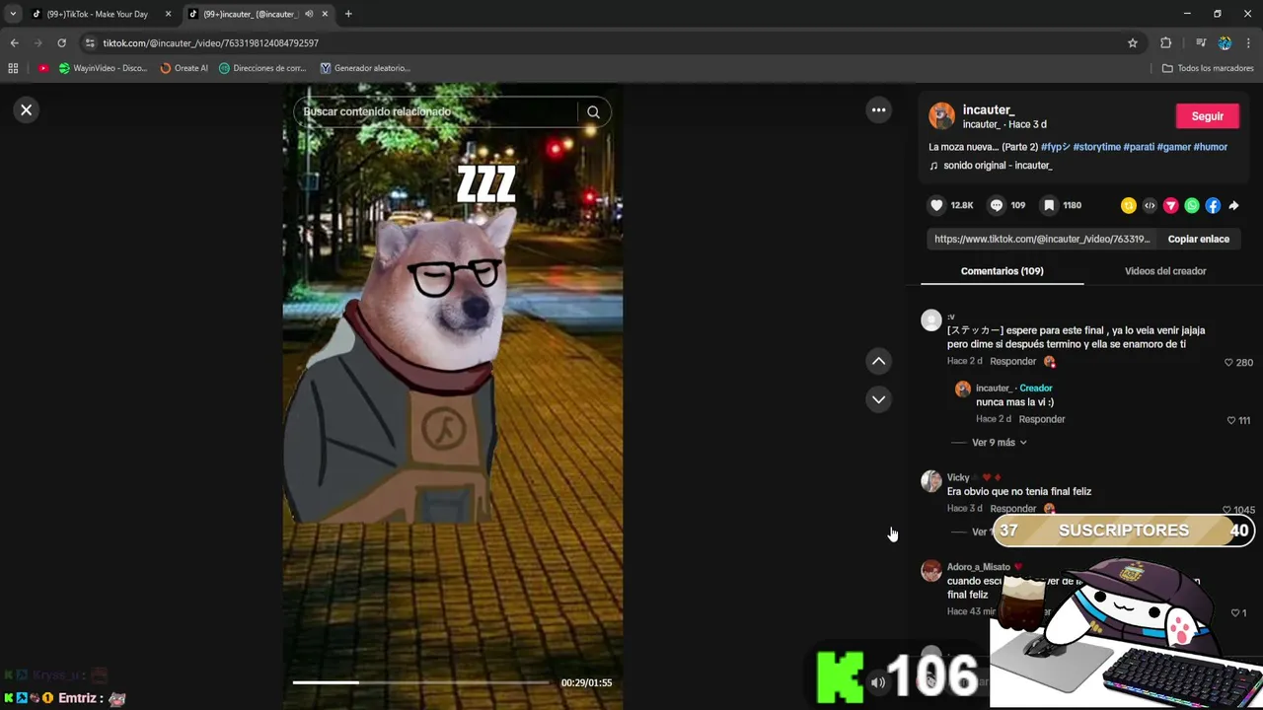The height and width of the screenshot is (710, 1263).
Task: Open comments via speech bubble icon
Action: click(997, 205)
